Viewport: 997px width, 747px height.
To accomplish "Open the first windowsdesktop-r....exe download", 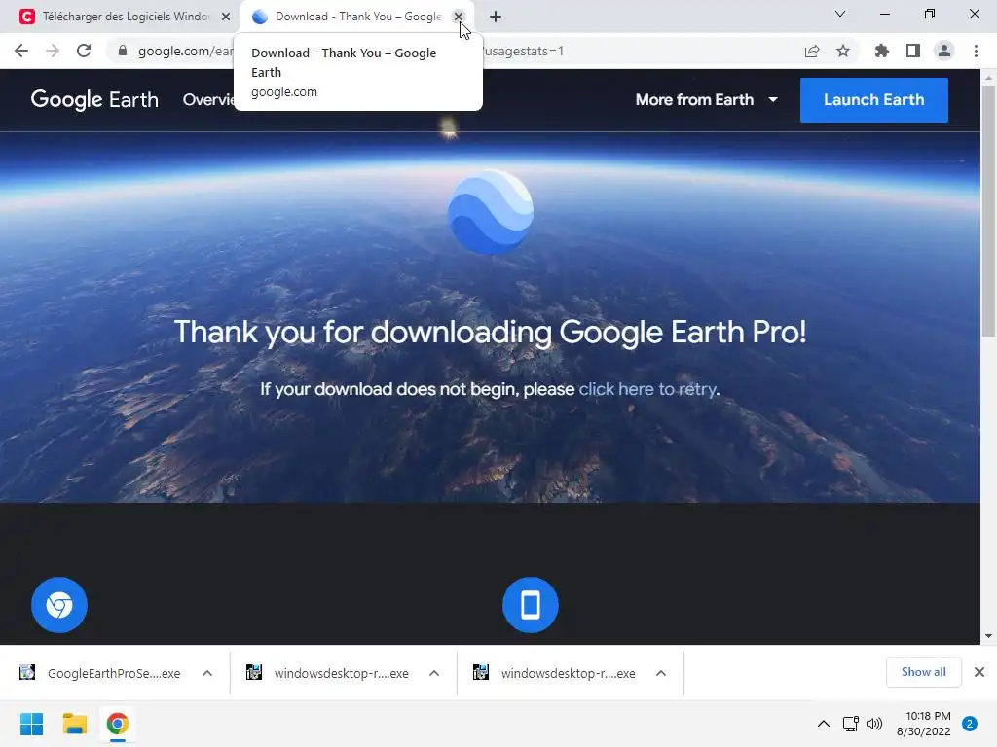I will click(x=329, y=673).
